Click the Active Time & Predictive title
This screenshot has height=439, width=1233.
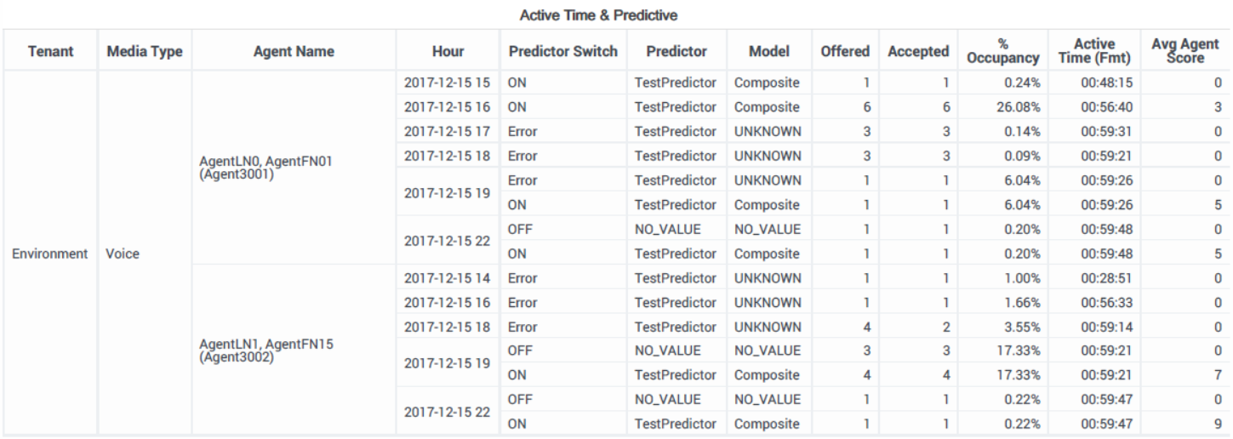point(616,14)
